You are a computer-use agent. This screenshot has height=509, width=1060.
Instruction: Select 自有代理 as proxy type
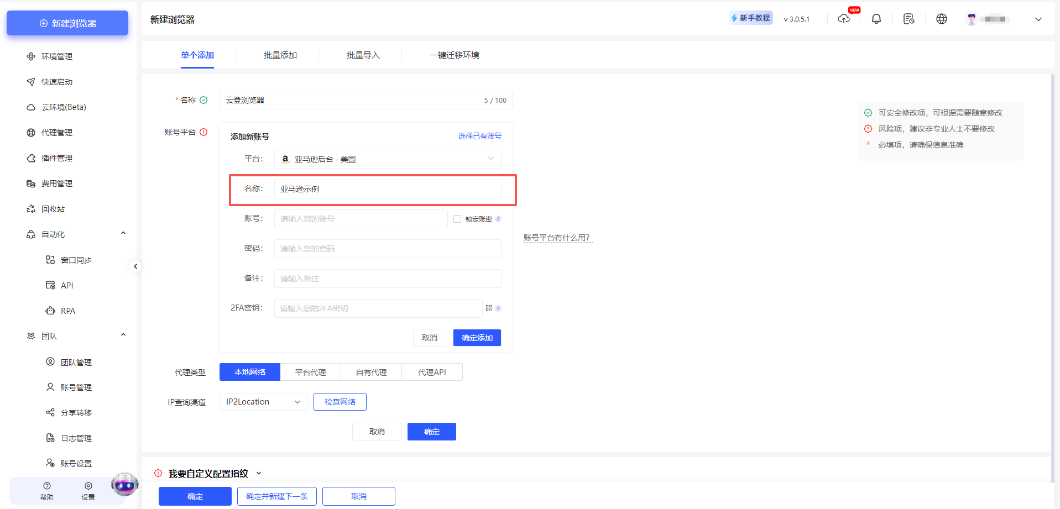[x=371, y=371]
